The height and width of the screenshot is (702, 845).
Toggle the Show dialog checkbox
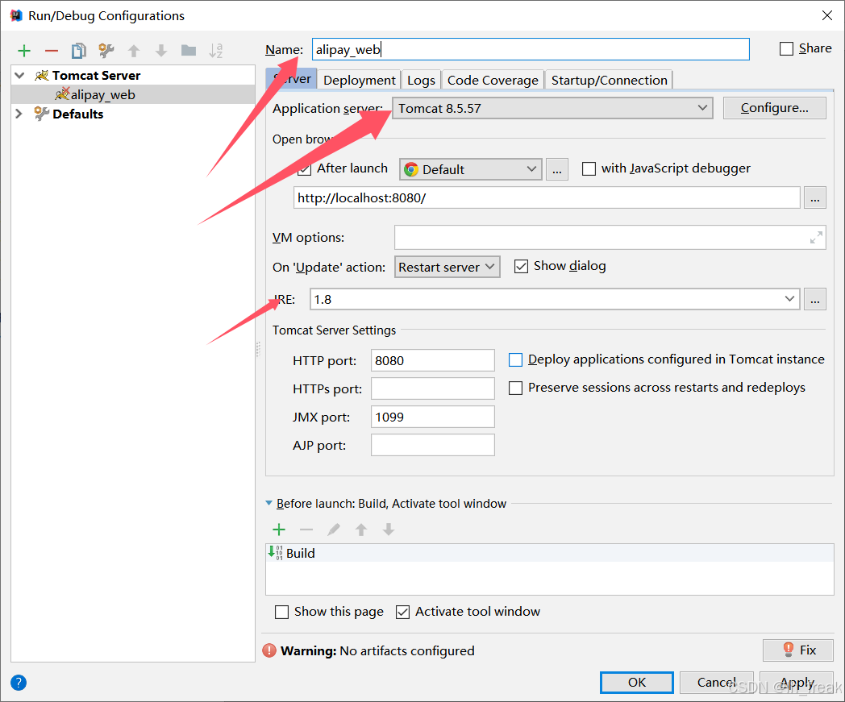pos(521,266)
